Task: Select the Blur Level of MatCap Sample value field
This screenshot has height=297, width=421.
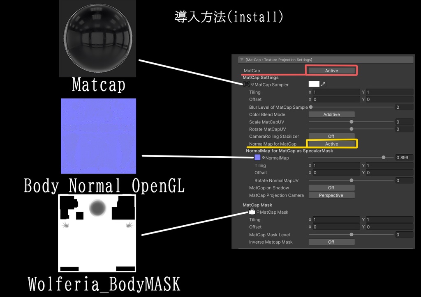Action: click(405, 107)
